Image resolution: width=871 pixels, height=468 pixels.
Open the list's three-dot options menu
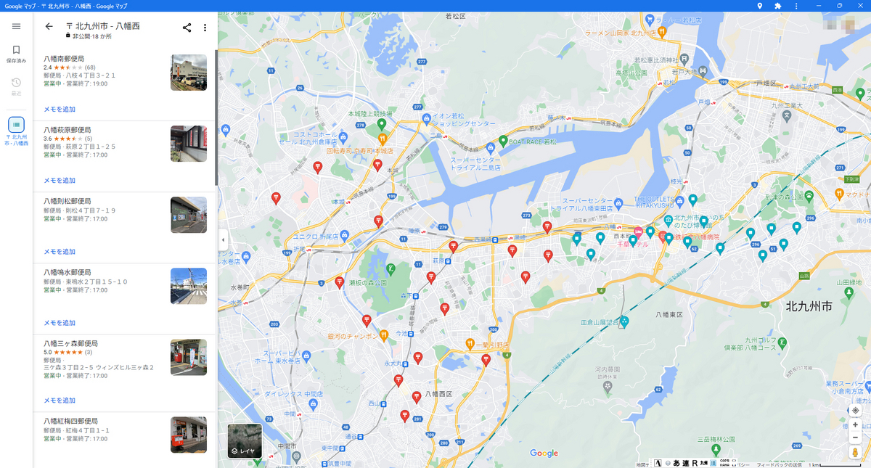tap(205, 28)
